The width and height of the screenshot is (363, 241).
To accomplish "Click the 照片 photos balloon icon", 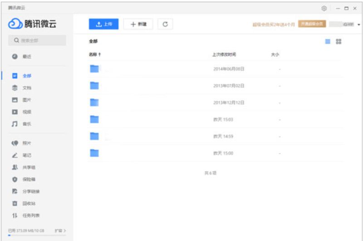I will 15,143.
